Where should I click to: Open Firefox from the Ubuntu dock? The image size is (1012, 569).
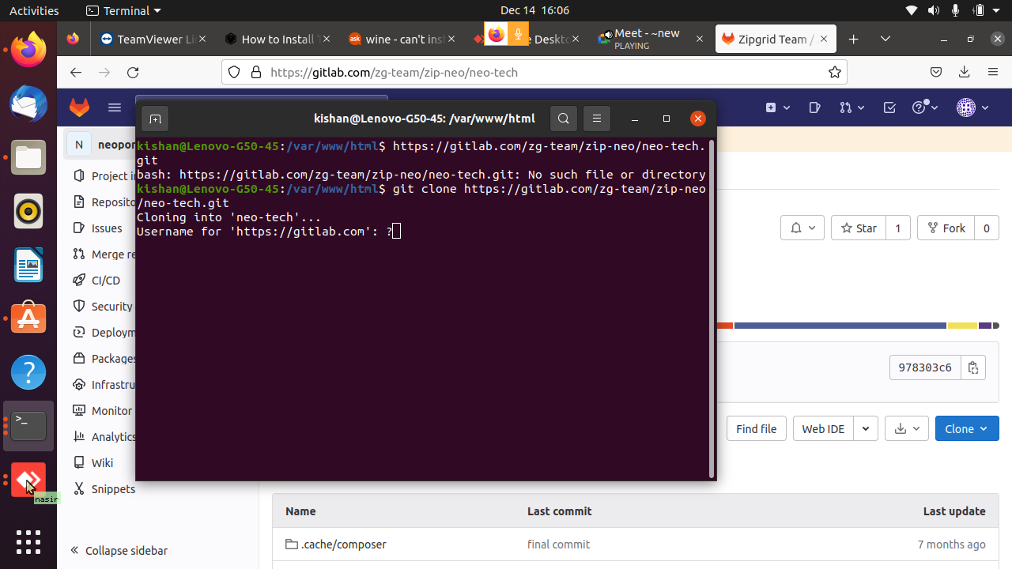[x=28, y=49]
